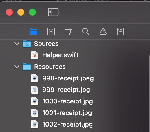Select the Helper.swift file name

60,55
